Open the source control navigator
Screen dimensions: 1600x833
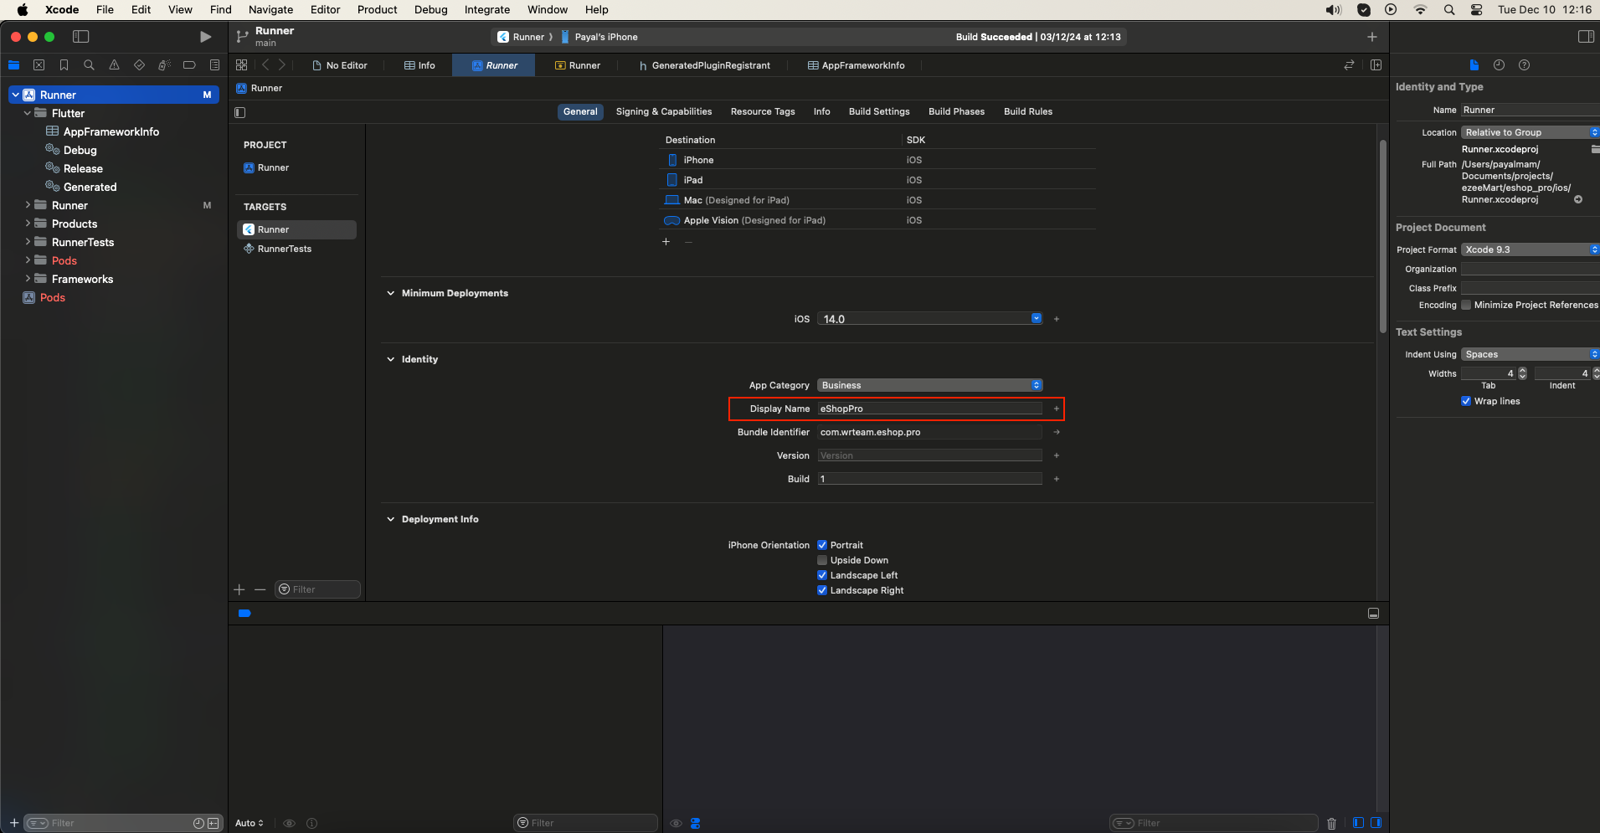tap(39, 65)
